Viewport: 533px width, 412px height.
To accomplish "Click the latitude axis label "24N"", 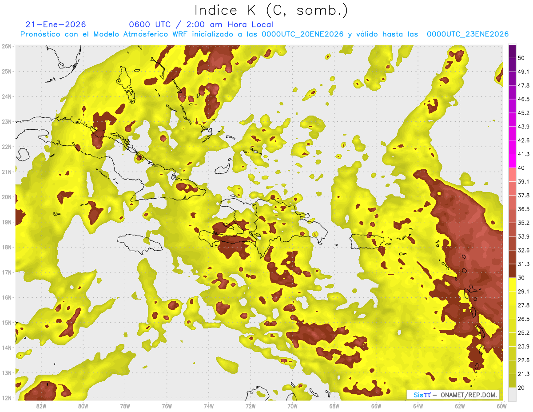I will coord(7,96).
